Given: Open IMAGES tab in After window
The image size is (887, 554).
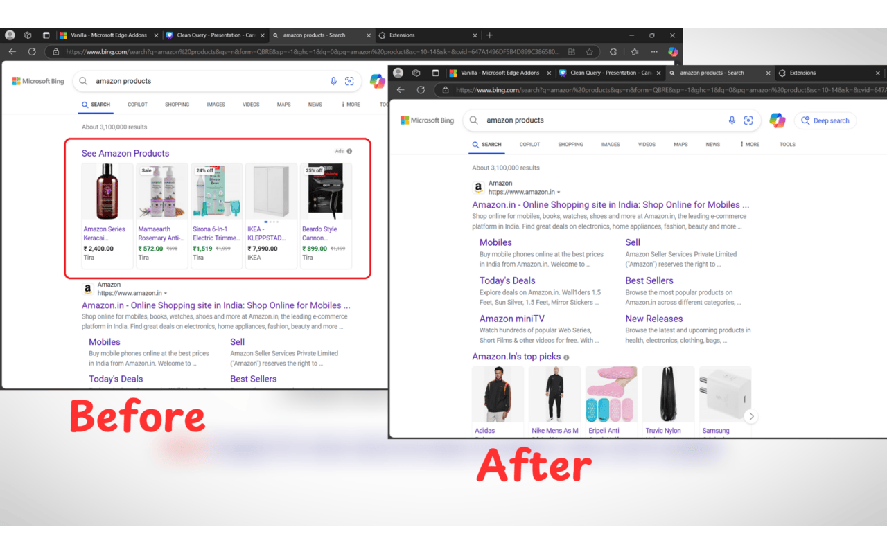Looking at the screenshot, I should [611, 145].
